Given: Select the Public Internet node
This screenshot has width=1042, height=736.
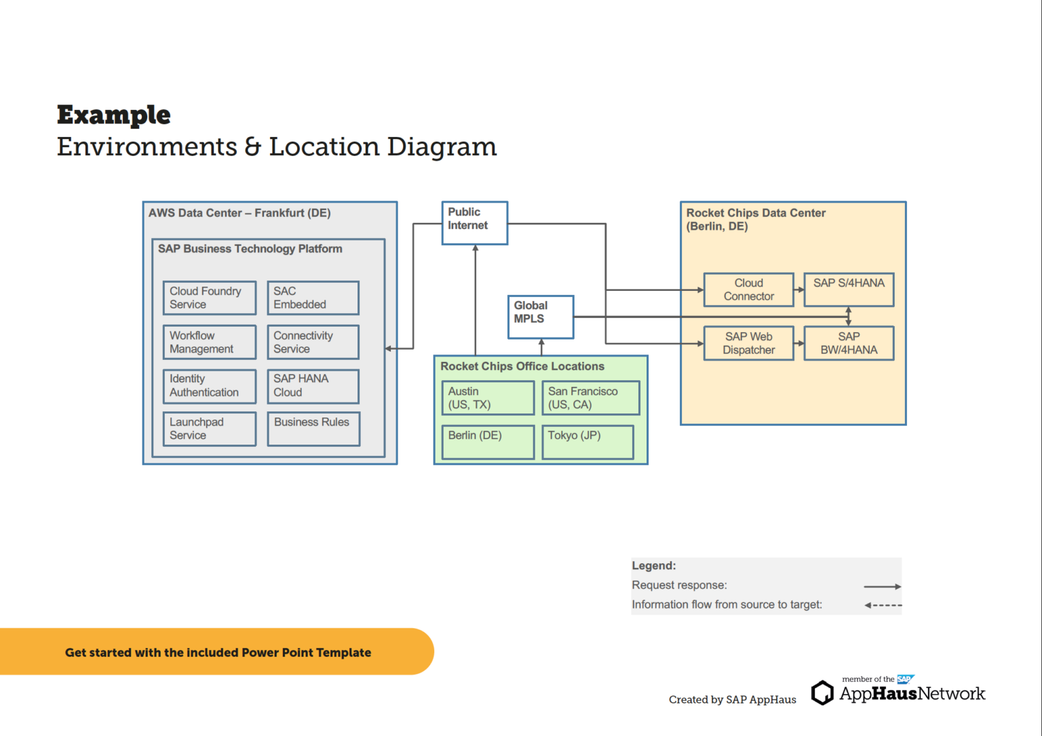Looking at the screenshot, I should (474, 222).
